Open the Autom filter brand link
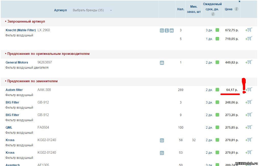 pos(14,90)
